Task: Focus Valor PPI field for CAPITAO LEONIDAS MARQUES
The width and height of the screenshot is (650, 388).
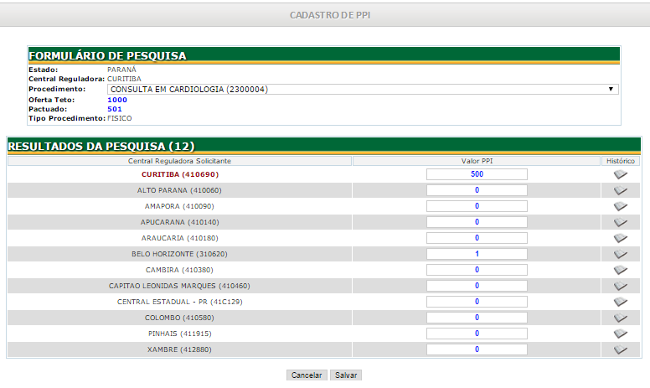Action: click(x=477, y=286)
